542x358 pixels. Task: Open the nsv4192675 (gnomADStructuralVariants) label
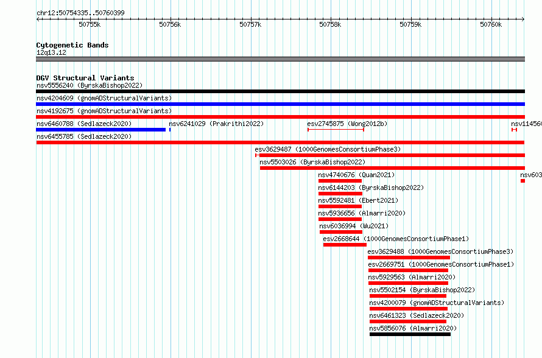coord(104,111)
